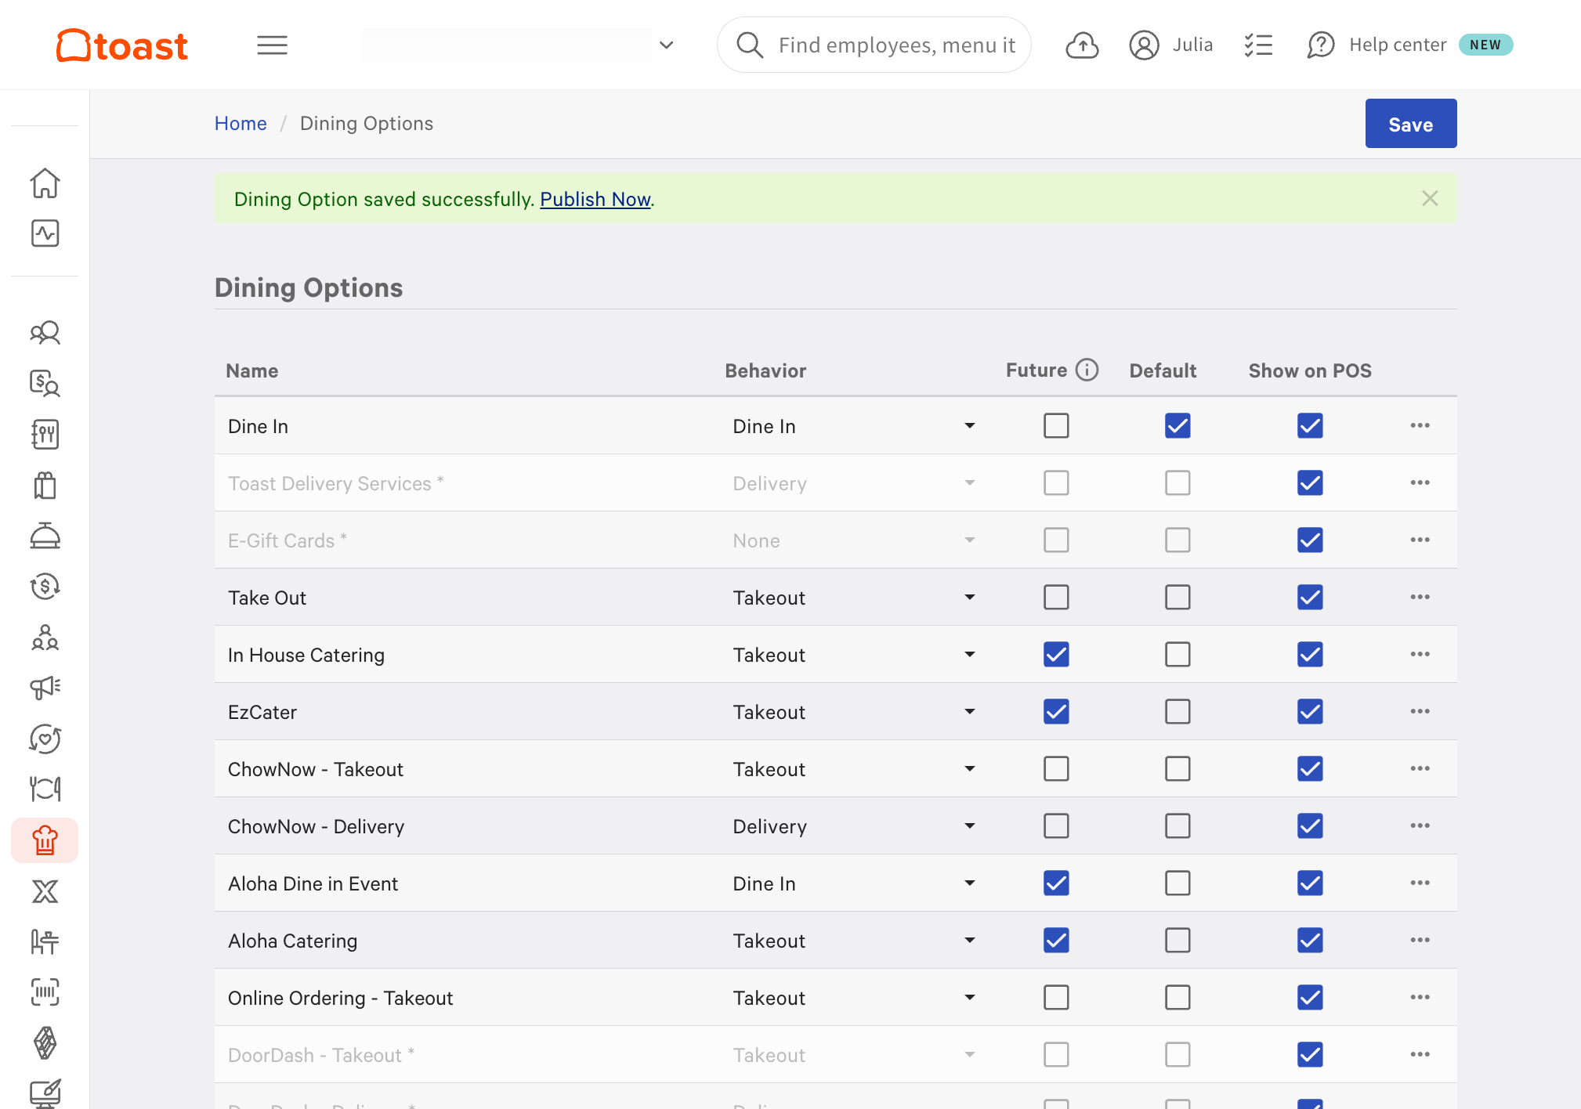
Task: Uncheck Default for Dine In
Action: click(1178, 425)
